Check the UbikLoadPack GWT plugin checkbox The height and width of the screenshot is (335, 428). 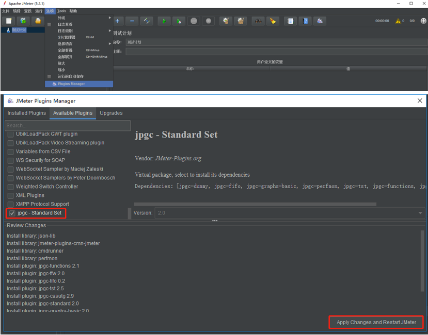pos(11,134)
